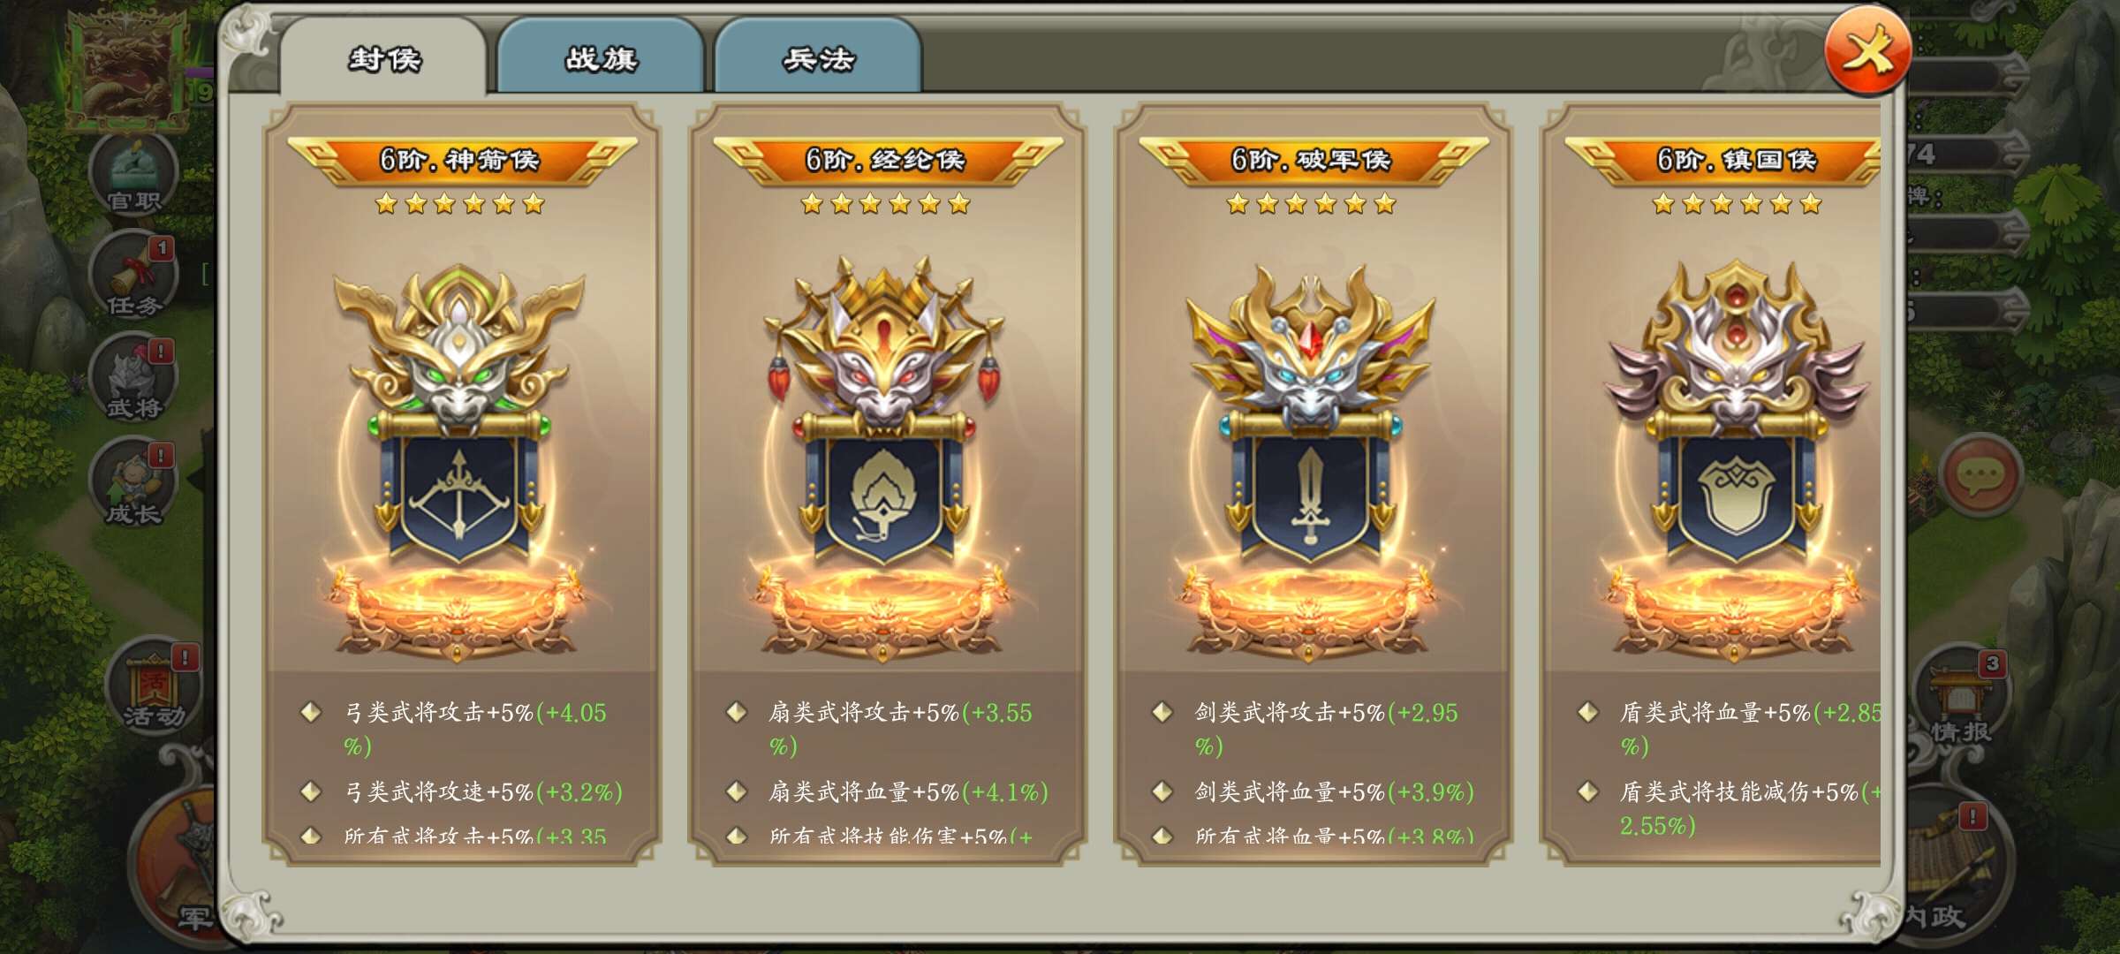Close the 封侯 panel with the X
The width and height of the screenshot is (2120, 954).
click(x=1867, y=52)
